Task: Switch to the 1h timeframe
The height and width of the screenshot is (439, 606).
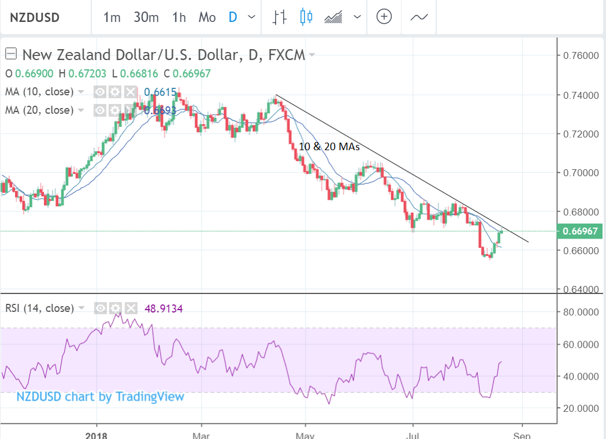Action: pos(179,17)
